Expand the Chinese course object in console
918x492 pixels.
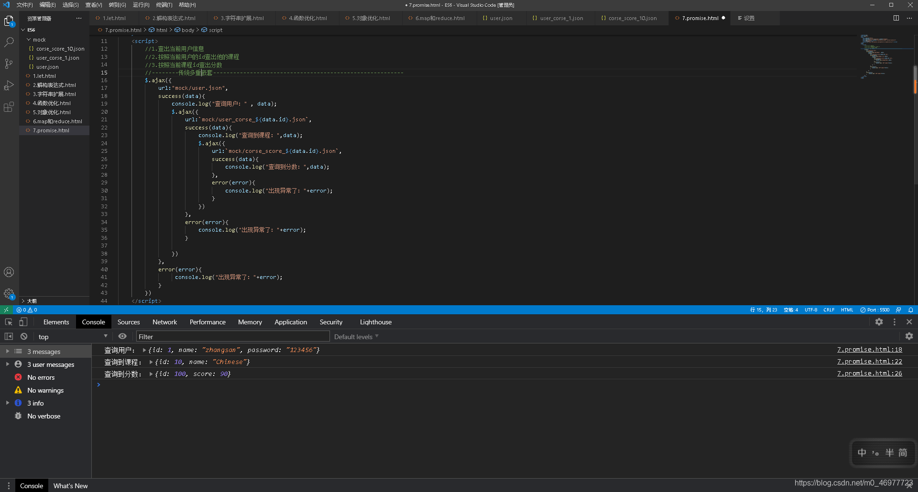151,362
